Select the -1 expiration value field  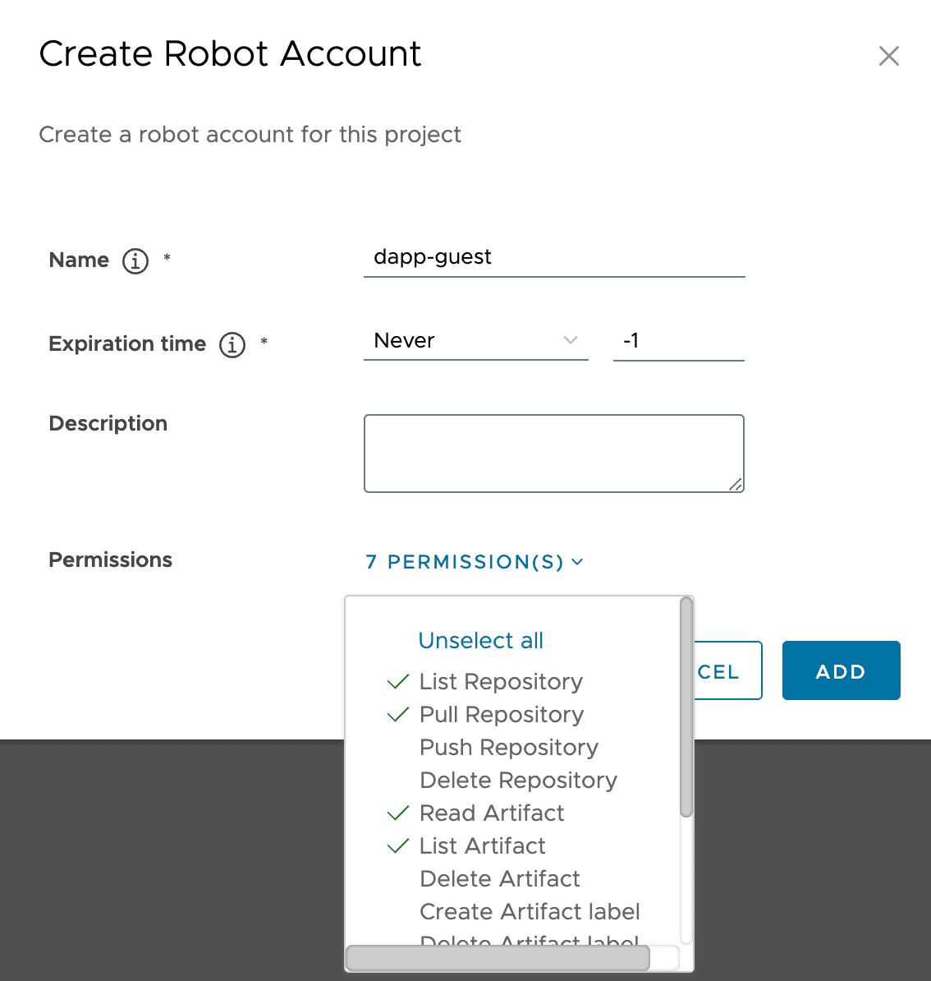678,340
